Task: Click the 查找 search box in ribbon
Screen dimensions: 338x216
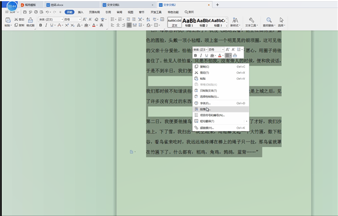Action: click(x=189, y=12)
